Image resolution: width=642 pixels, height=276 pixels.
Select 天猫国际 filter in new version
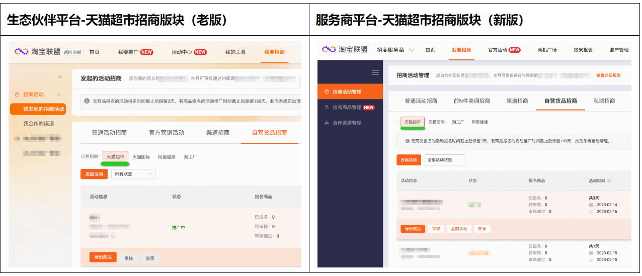tap(436, 122)
